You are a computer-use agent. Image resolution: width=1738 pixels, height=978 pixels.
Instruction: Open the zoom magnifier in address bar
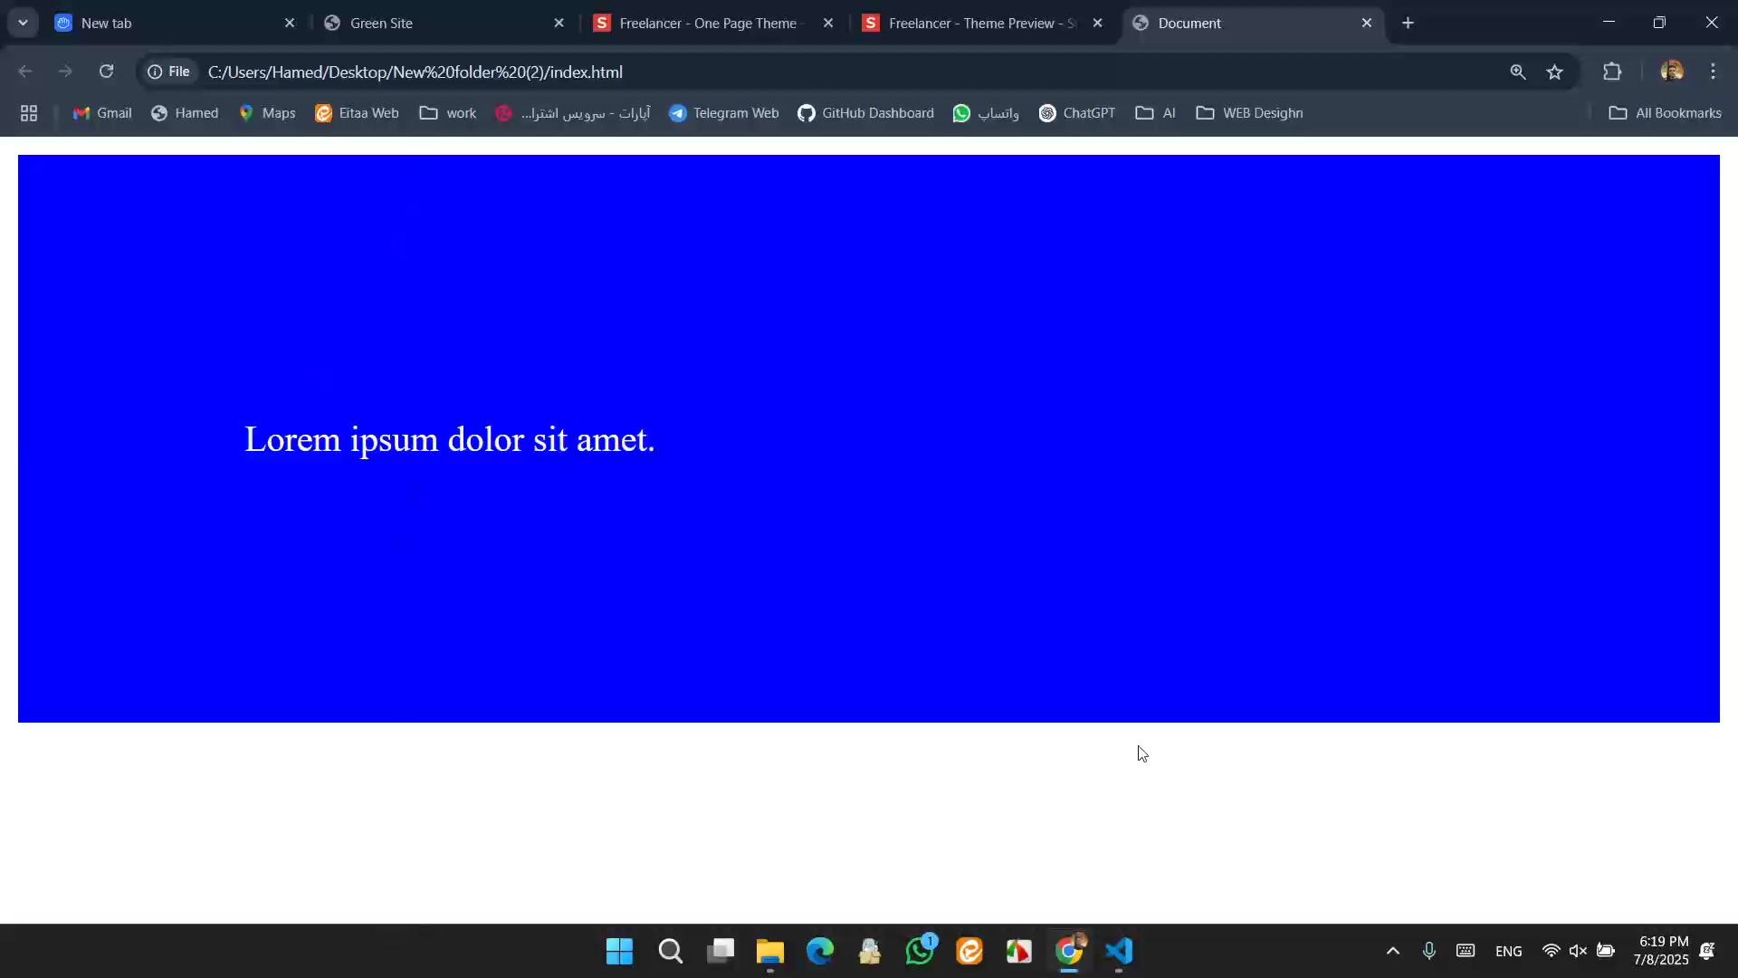[1518, 72]
